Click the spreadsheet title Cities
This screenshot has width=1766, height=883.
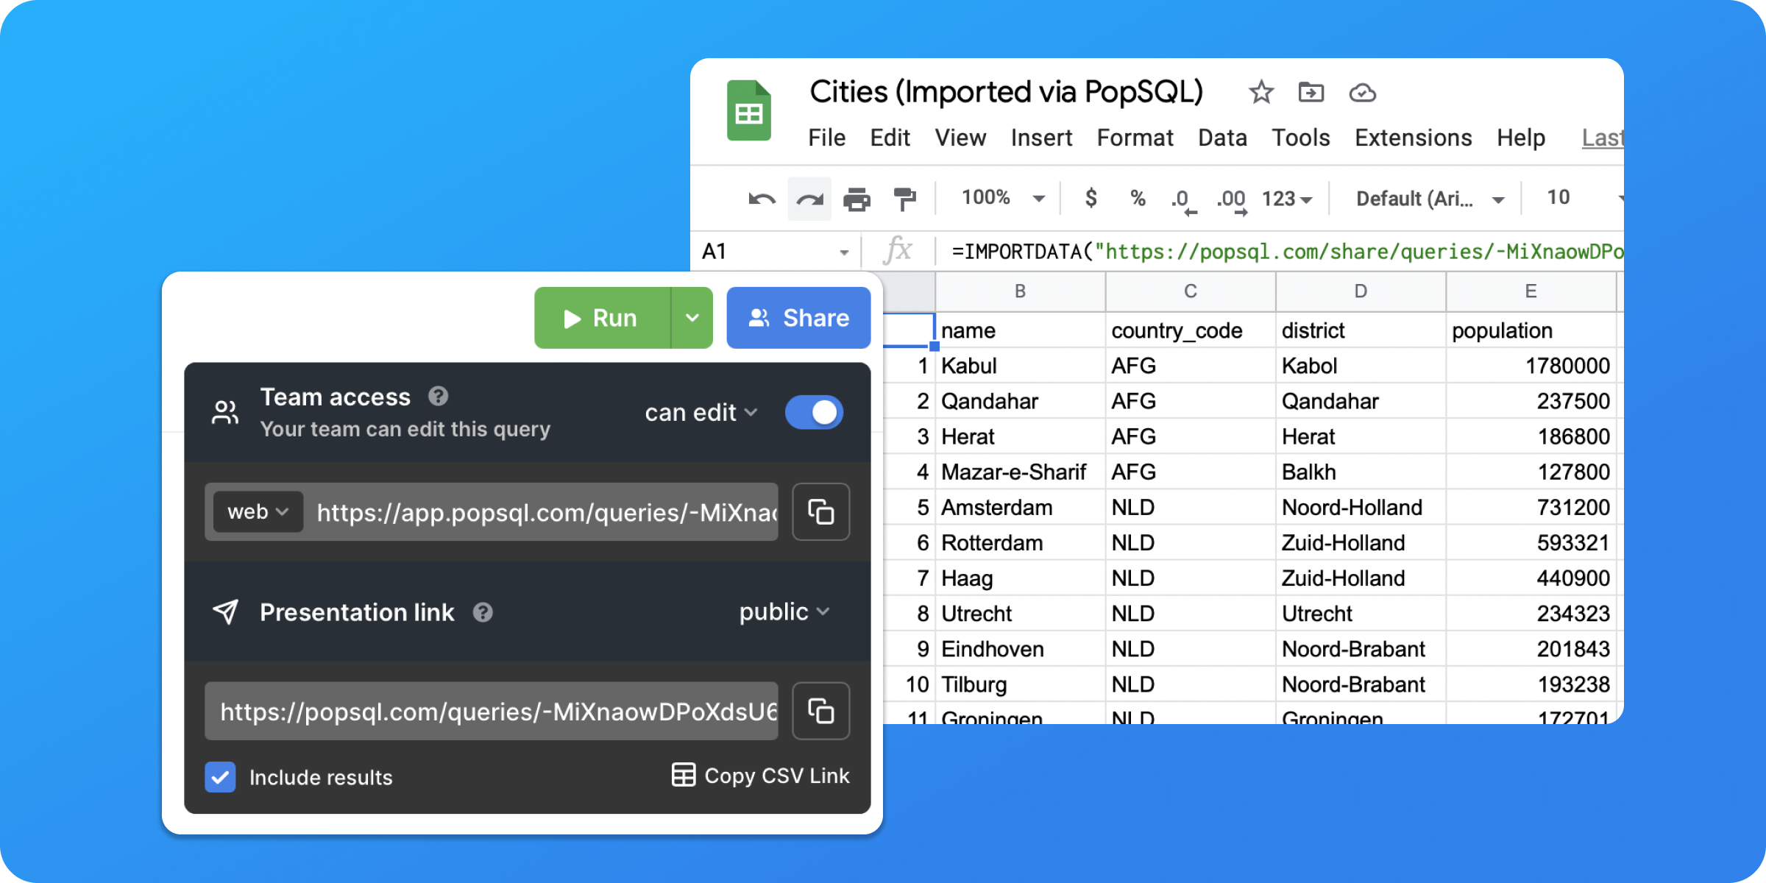(x=1006, y=92)
